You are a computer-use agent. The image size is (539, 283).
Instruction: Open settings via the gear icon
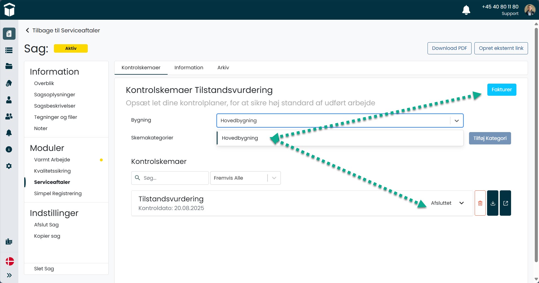pyautogui.click(x=9, y=166)
